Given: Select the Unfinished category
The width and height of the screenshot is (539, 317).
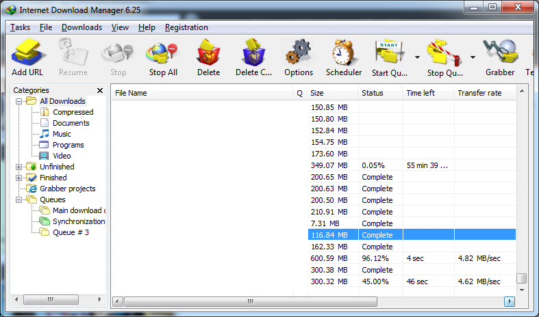Looking at the screenshot, I should click(57, 167).
